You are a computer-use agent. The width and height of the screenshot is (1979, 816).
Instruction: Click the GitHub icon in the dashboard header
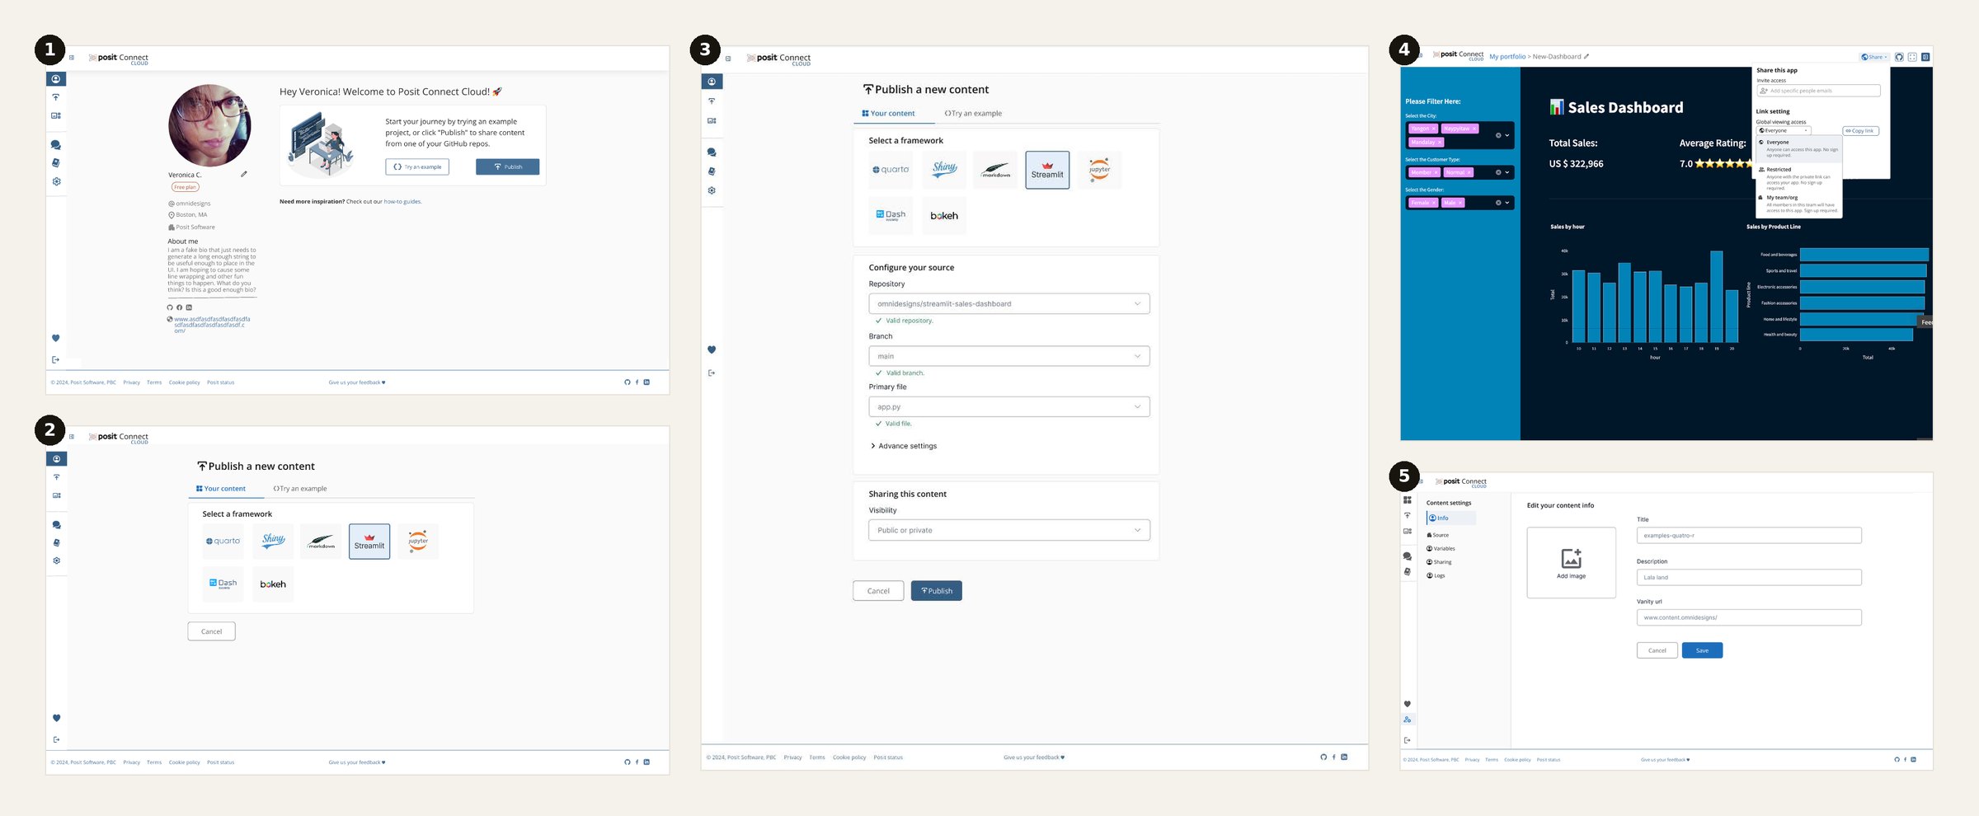pyautogui.click(x=1899, y=57)
